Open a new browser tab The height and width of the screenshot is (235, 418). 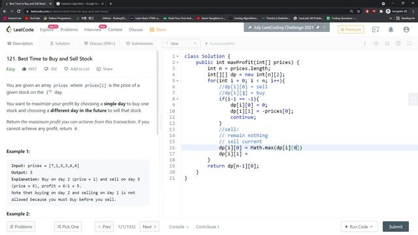tap(110, 4)
